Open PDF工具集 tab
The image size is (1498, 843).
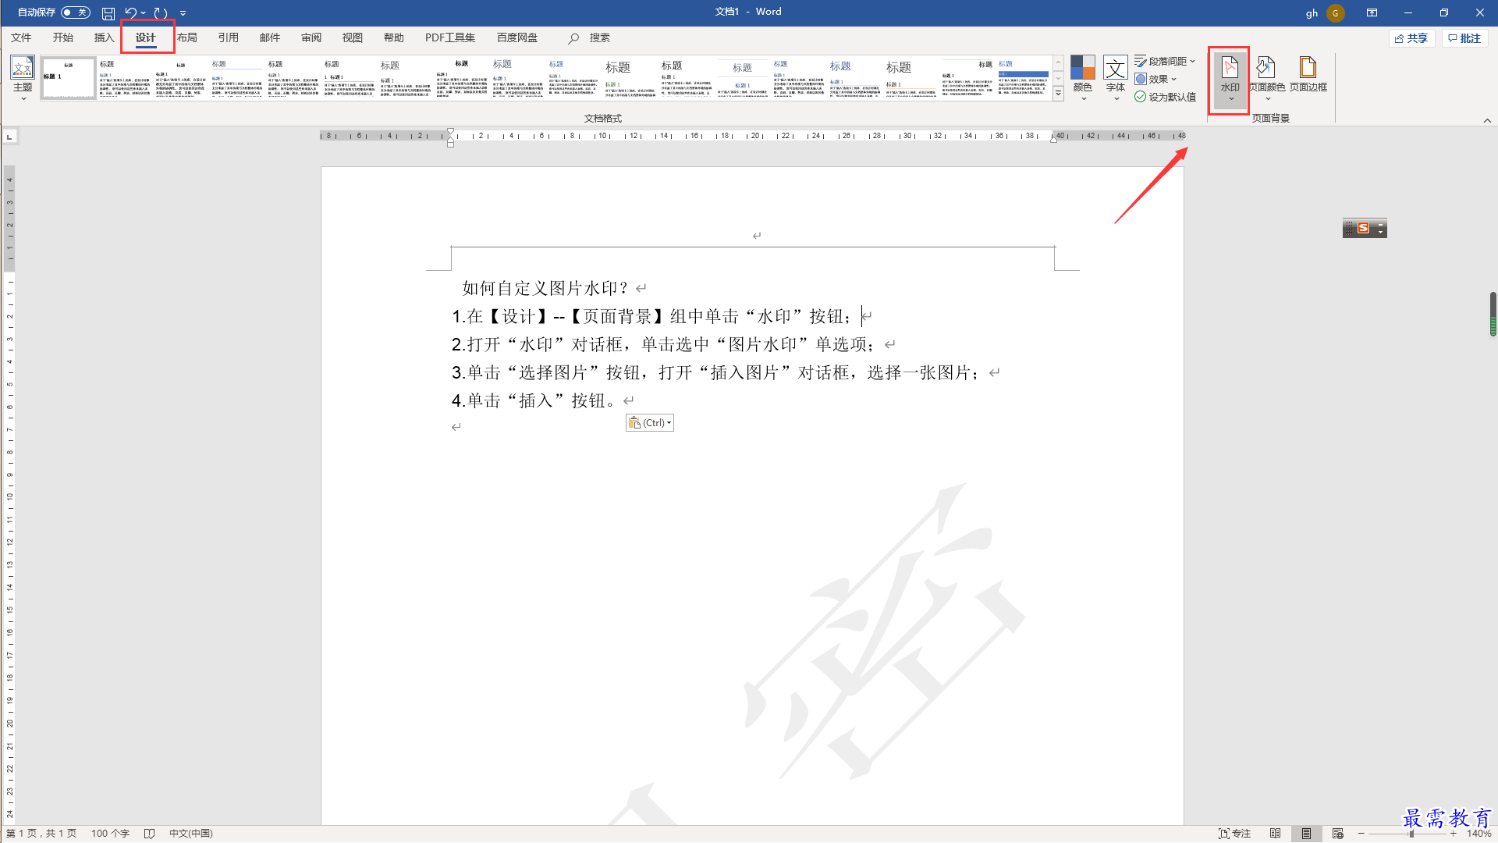point(450,37)
